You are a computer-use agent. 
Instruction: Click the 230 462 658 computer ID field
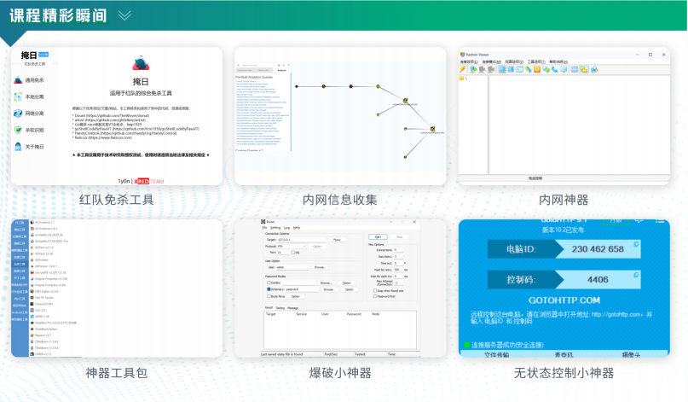598,249
